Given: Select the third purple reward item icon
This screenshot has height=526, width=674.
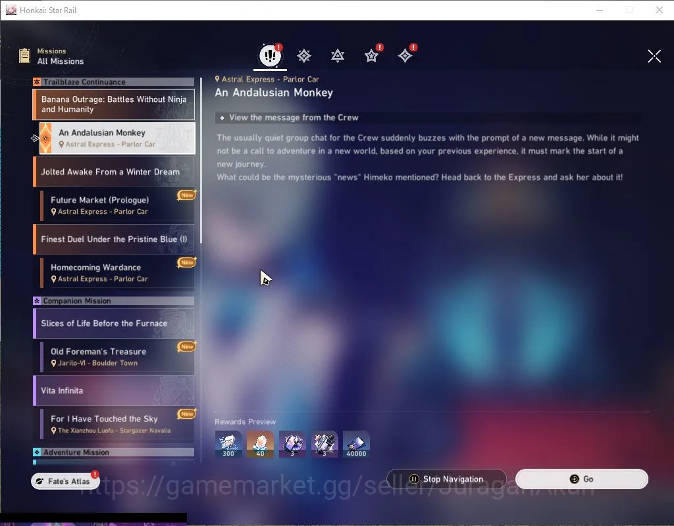Looking at the screenshot, I should coord(292,444).
